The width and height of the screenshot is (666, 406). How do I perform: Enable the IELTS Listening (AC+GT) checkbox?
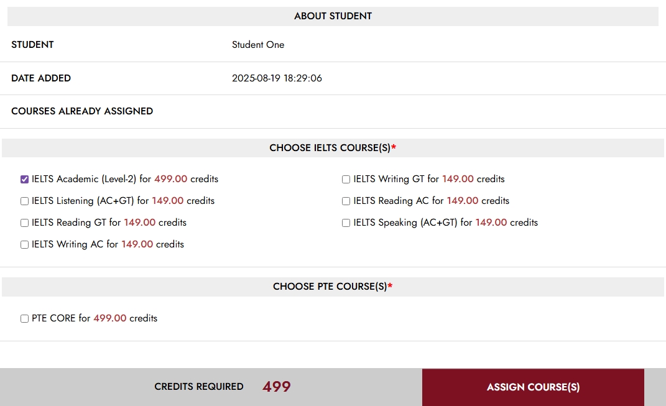pos(24,201)
